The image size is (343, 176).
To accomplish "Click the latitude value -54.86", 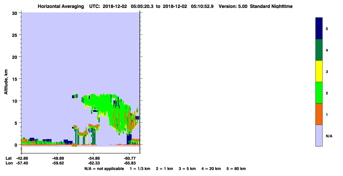I will pos(93,158).
